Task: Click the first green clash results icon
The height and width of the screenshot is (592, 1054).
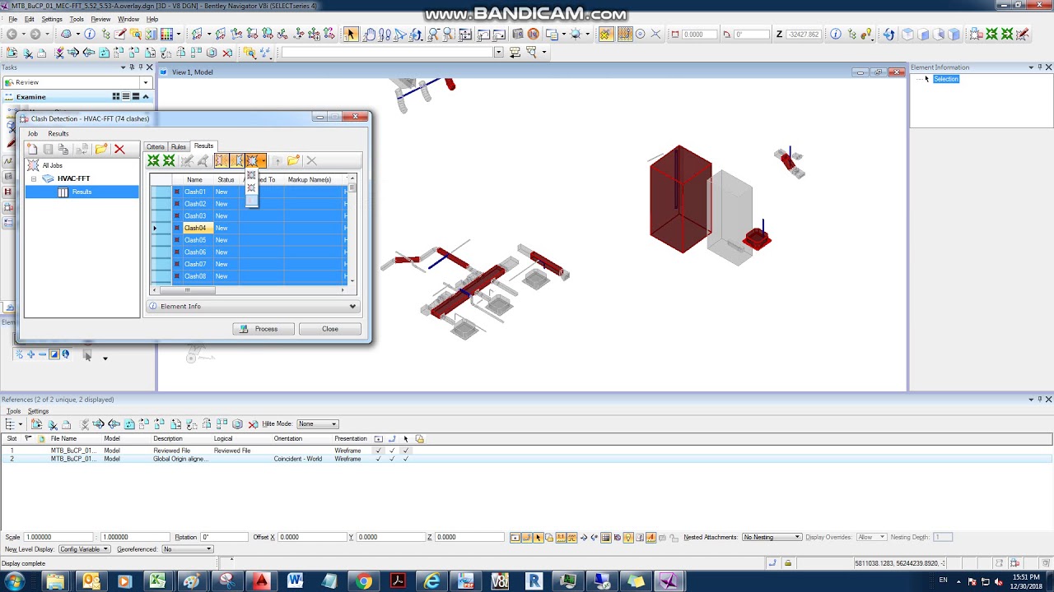Action: coord(153,160)
